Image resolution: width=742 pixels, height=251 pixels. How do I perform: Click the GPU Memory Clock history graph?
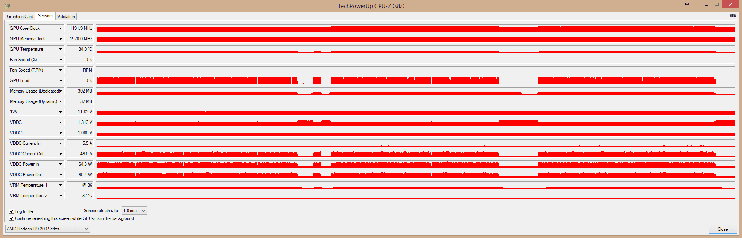[x=415, y=39]
